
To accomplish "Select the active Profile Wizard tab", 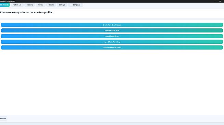I will point(4,5).
